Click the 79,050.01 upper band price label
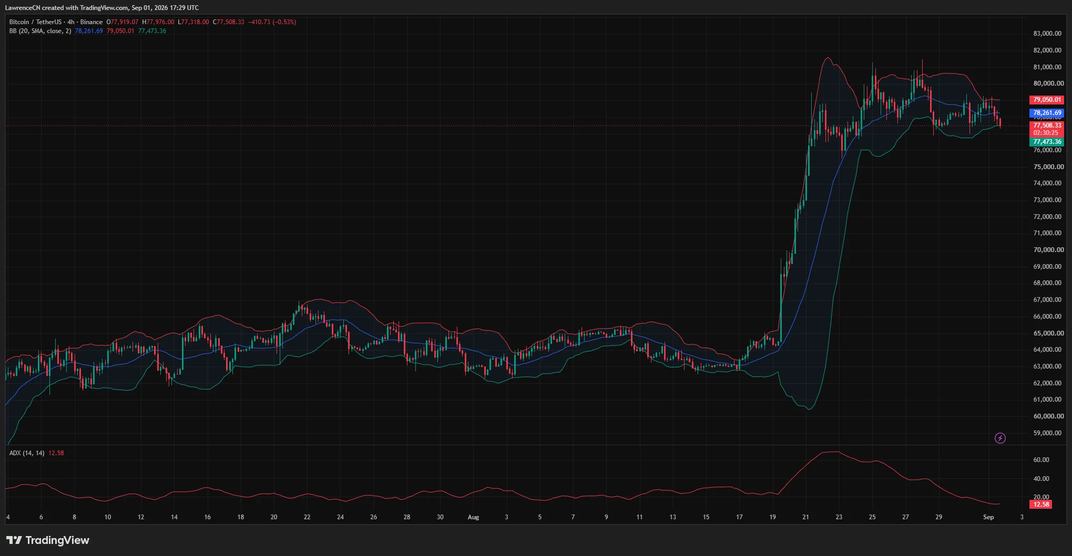Viewport: 1072px width, 556px height. point(1047,100)
